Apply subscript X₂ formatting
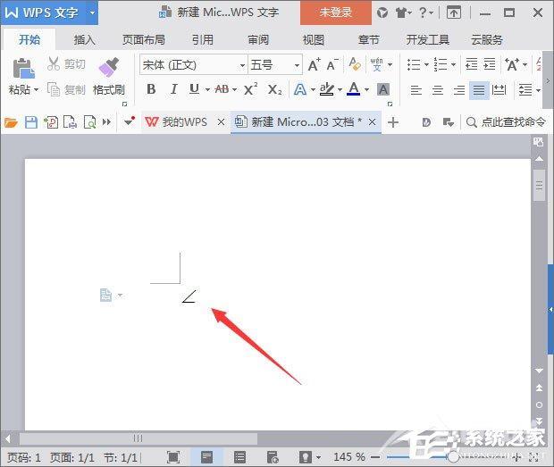The height and width of the screenshot is (467, 554). [x=274, y=89]
